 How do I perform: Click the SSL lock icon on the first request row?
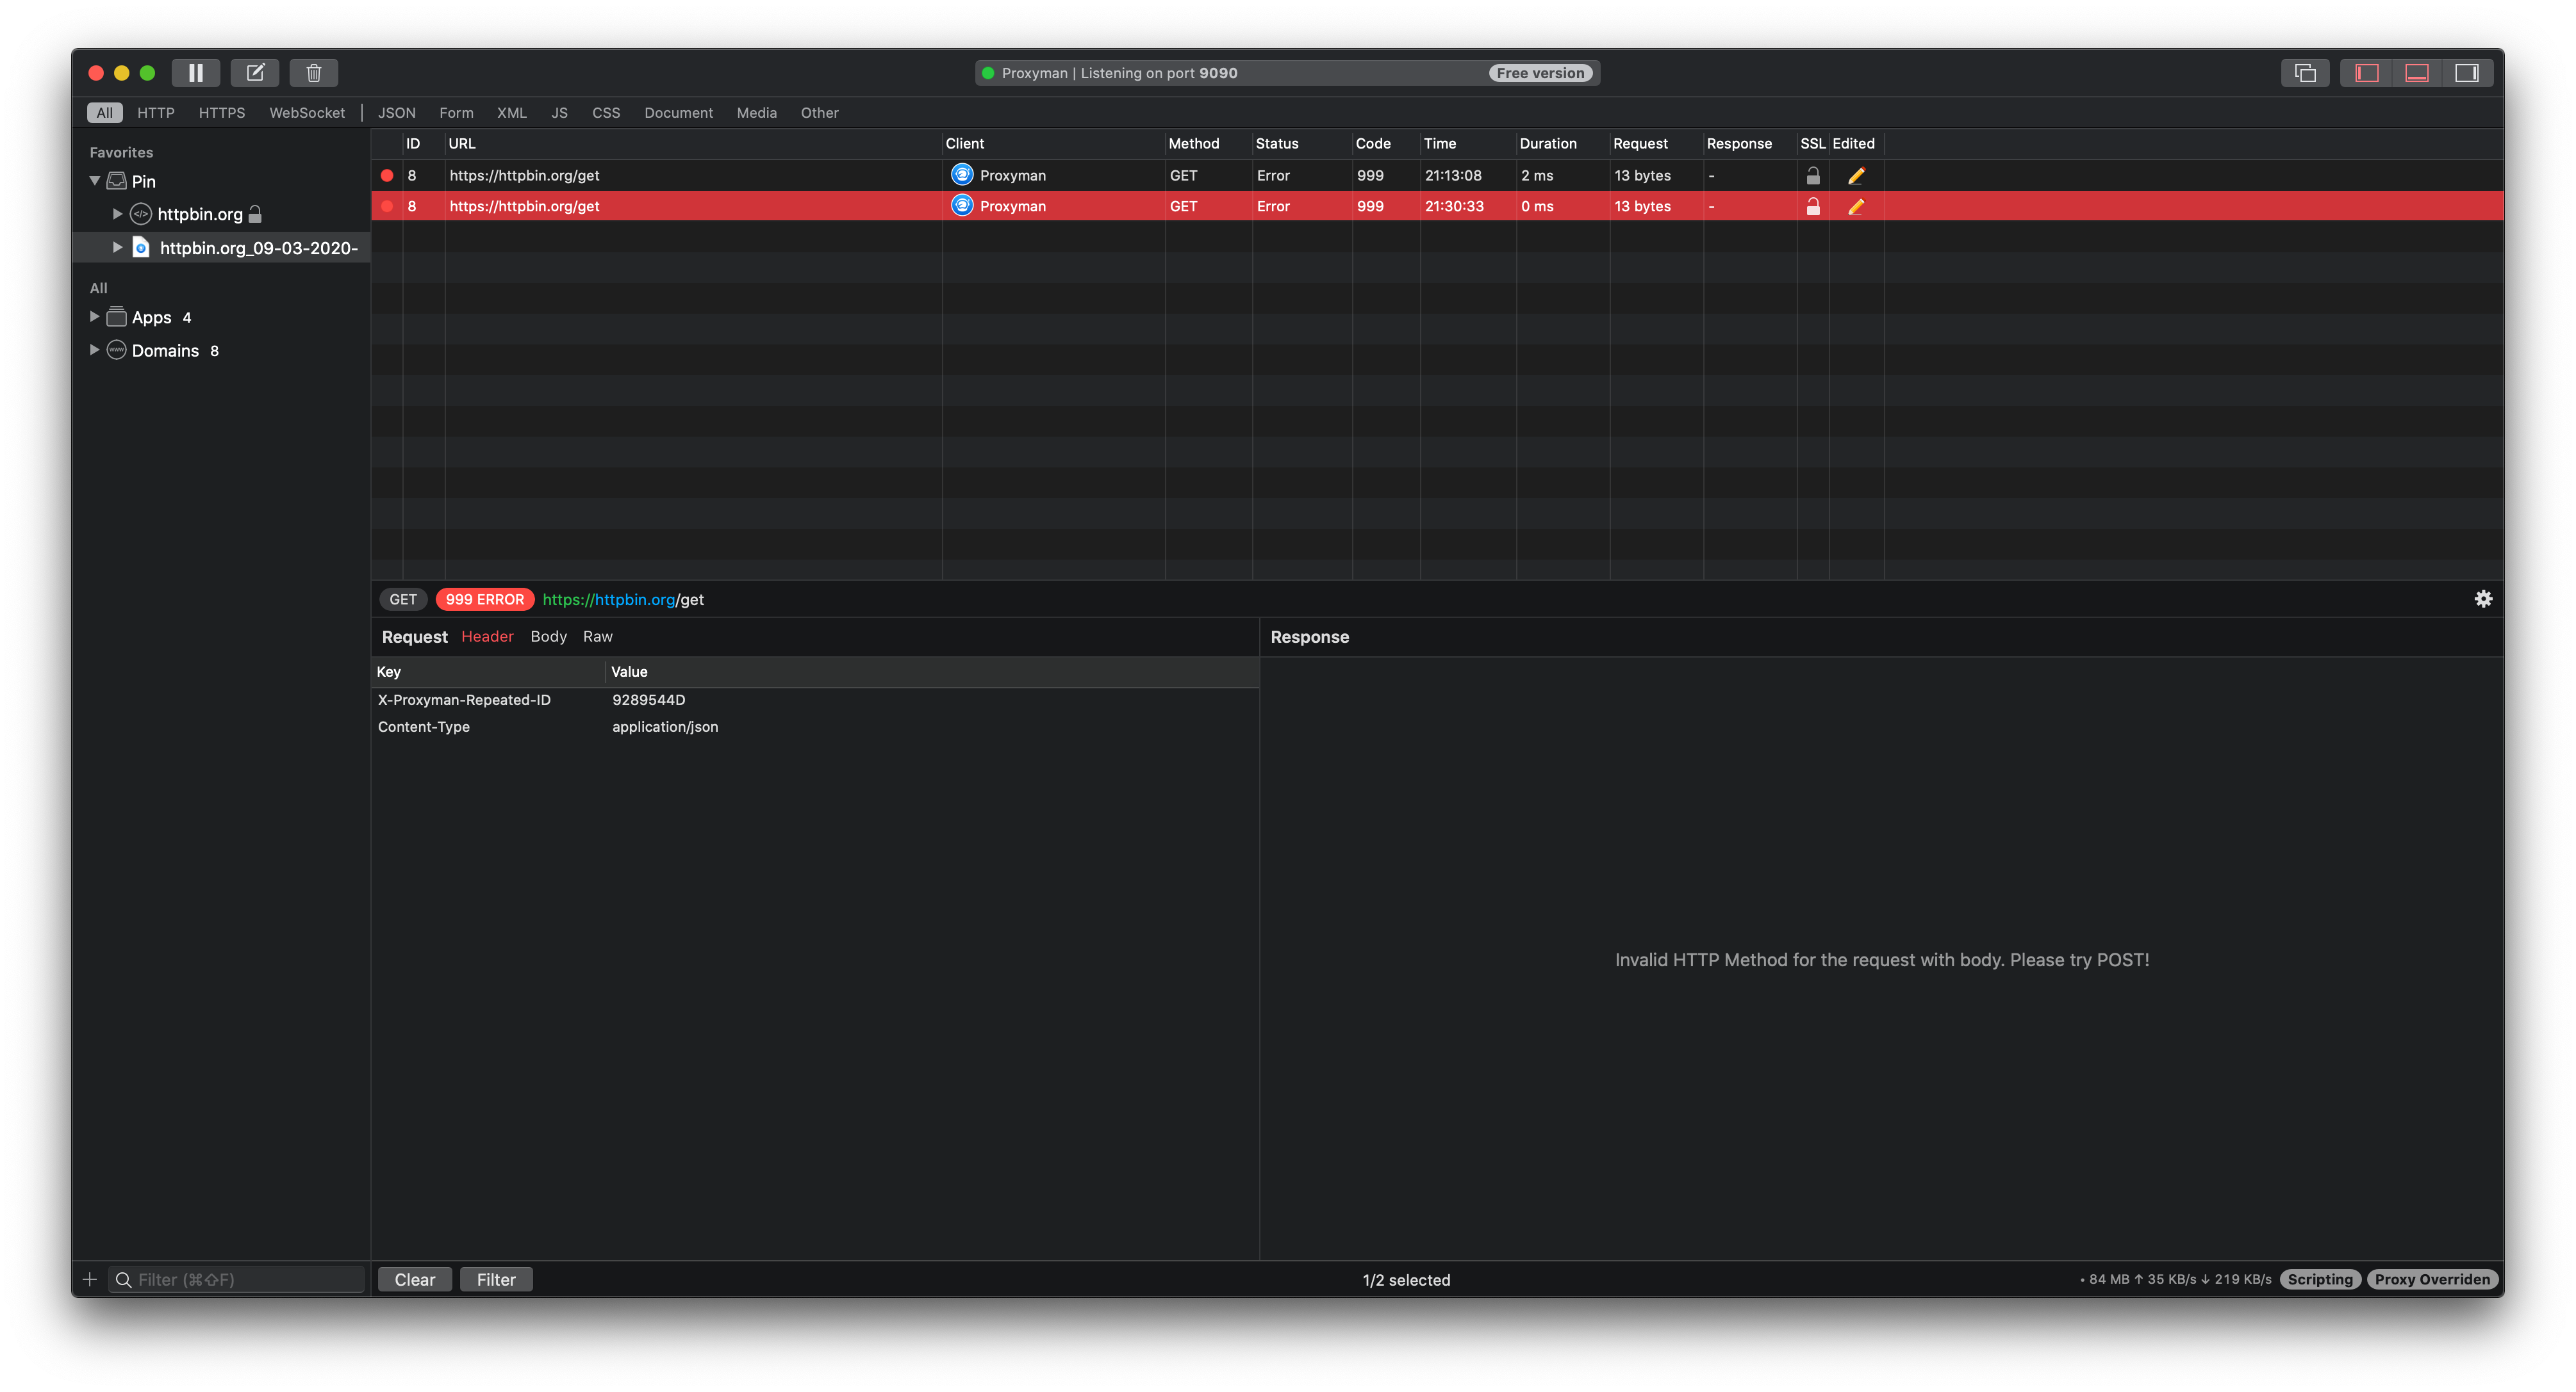coord(1813,175)
